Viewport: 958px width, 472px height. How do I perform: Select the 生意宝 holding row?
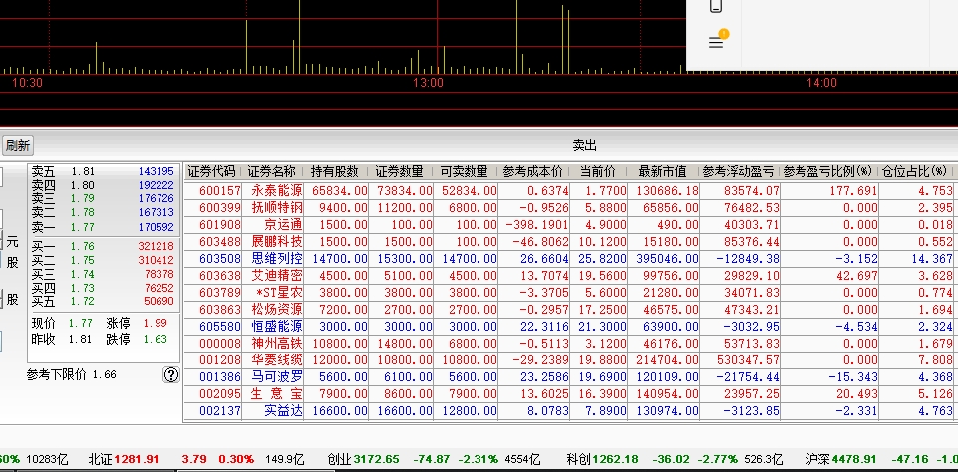pyautogui.click(x=568, y=394)
